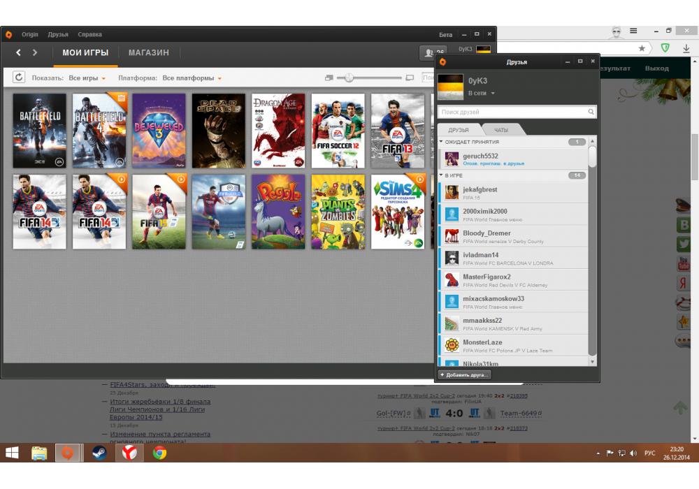Open the Платформа Все платформы dropdown
The image size is (699, 489).
pos(192,78)
